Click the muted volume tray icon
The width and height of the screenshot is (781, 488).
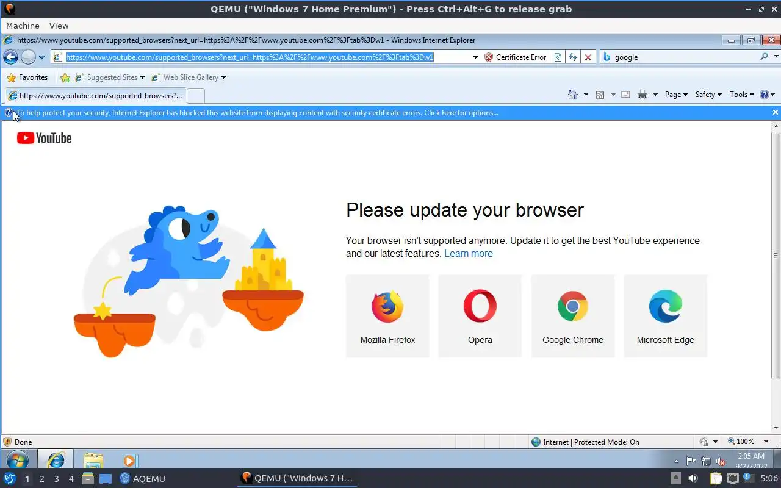721,461
